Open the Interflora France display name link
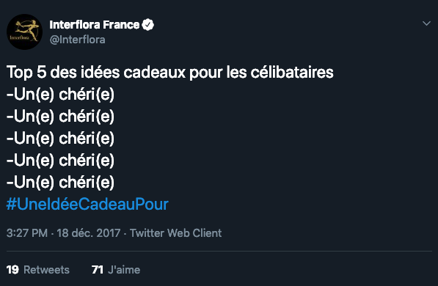The image size is (438, 286). (x=95, y=25)
